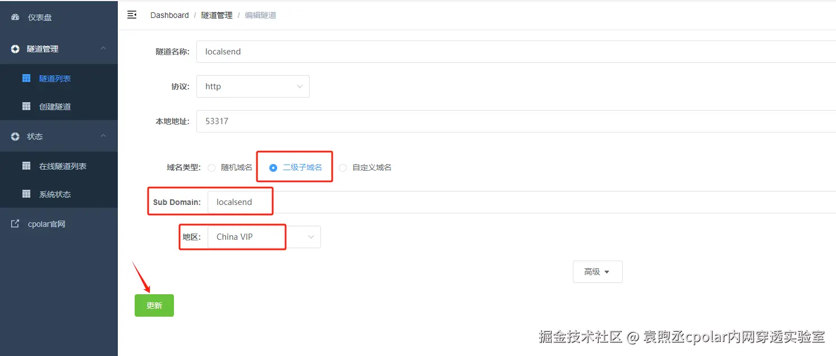
Task: Click the 隧道名称 input field
Action: pos(516,52)
